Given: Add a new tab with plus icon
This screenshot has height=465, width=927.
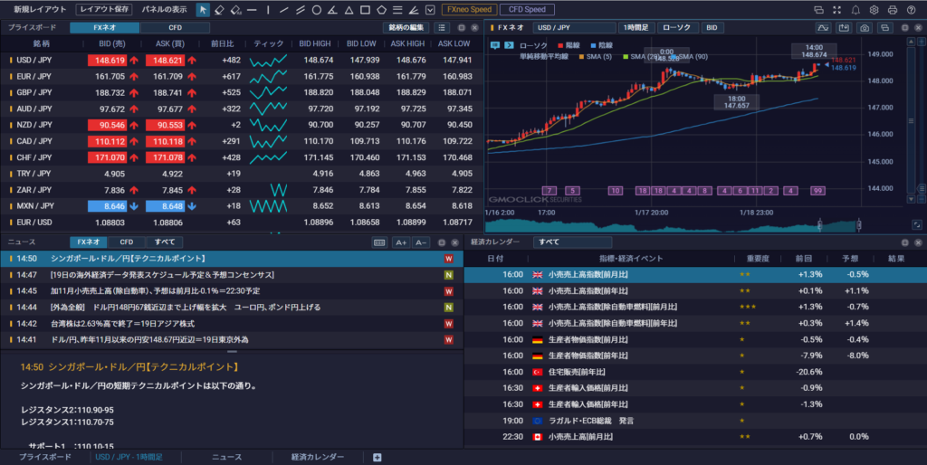Looking at the screenshot, I should point(377,458).
